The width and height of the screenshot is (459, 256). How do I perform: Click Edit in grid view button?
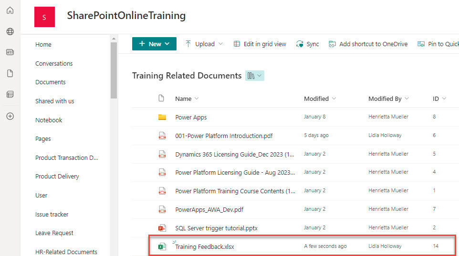point(260,44)
